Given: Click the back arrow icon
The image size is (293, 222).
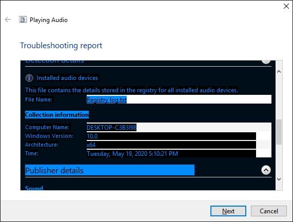Looking at the screenshot, I should tap(8, 19).
